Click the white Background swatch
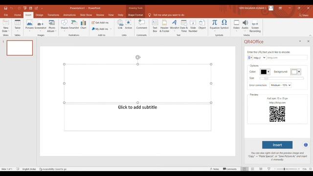The height and width of the screenshot is (176, 313). click(294, 72)
